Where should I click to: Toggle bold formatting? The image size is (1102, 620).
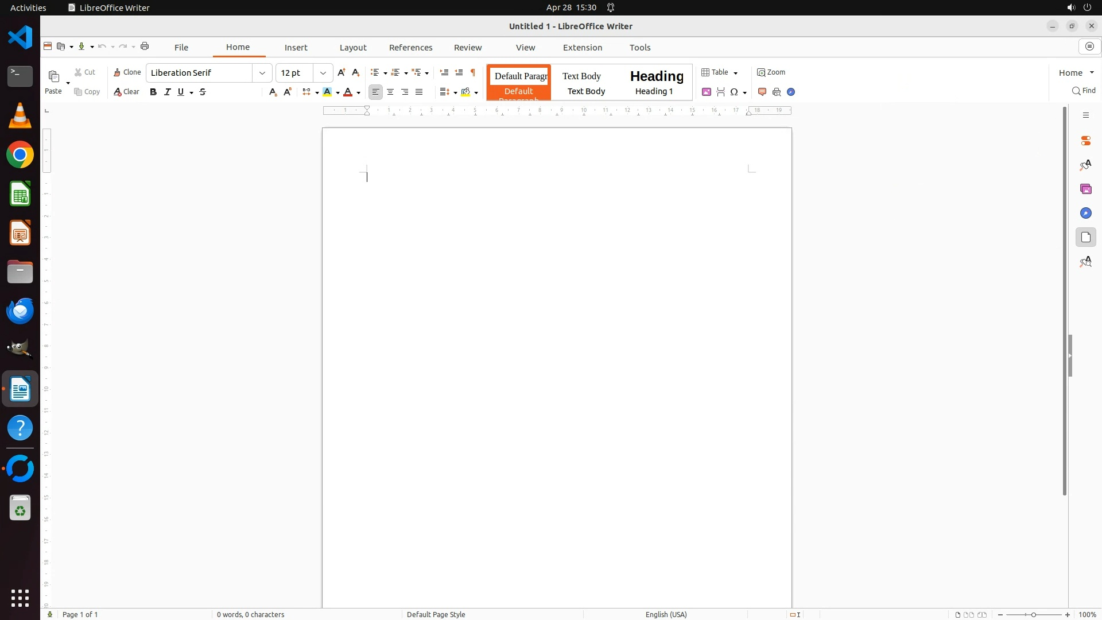point(153,92)
